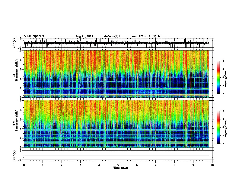Click the ch.2 color scale bar
Viewport: 239px width, 185px height.
pos(218,127)
